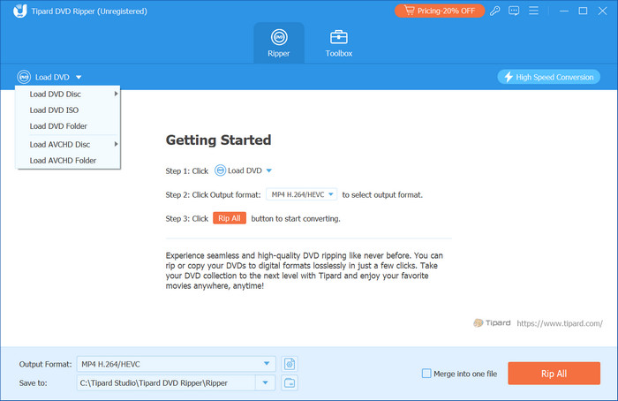
Task: Click Load DVD in Step 1 instructions
Action: tap(245, 170)
